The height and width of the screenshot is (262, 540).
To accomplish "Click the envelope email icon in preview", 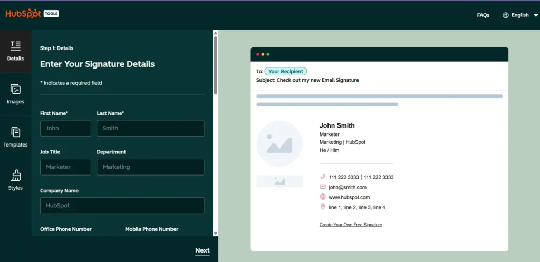I will coord(323,187).
